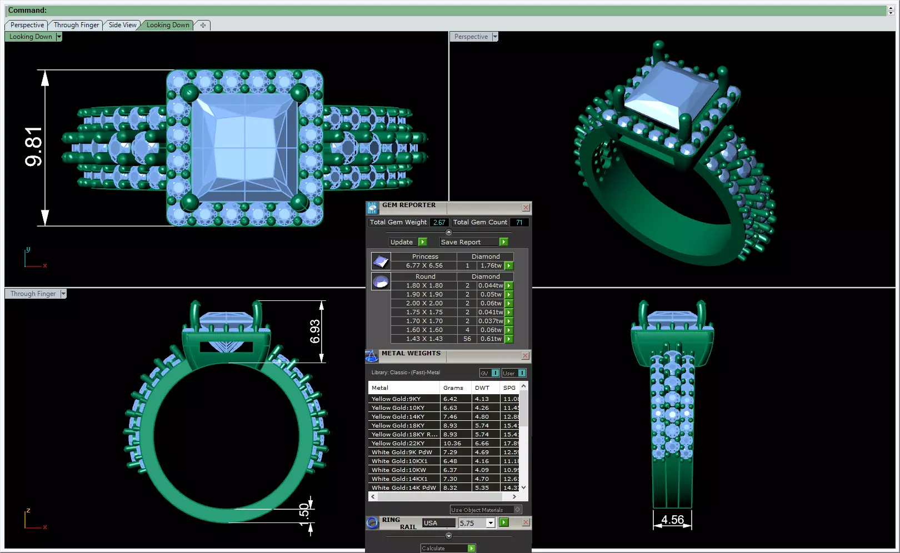Click the Gem Reporter panel icon
Image resolution: width=900 pixels, height=553 pixels.
[x=372, y=208]
